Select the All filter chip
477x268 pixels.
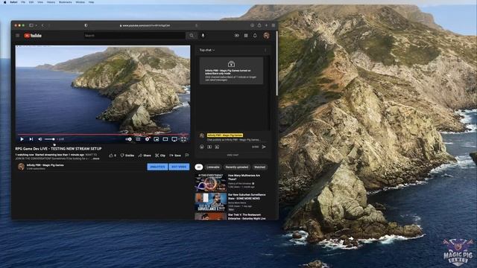tap(199, 167)
